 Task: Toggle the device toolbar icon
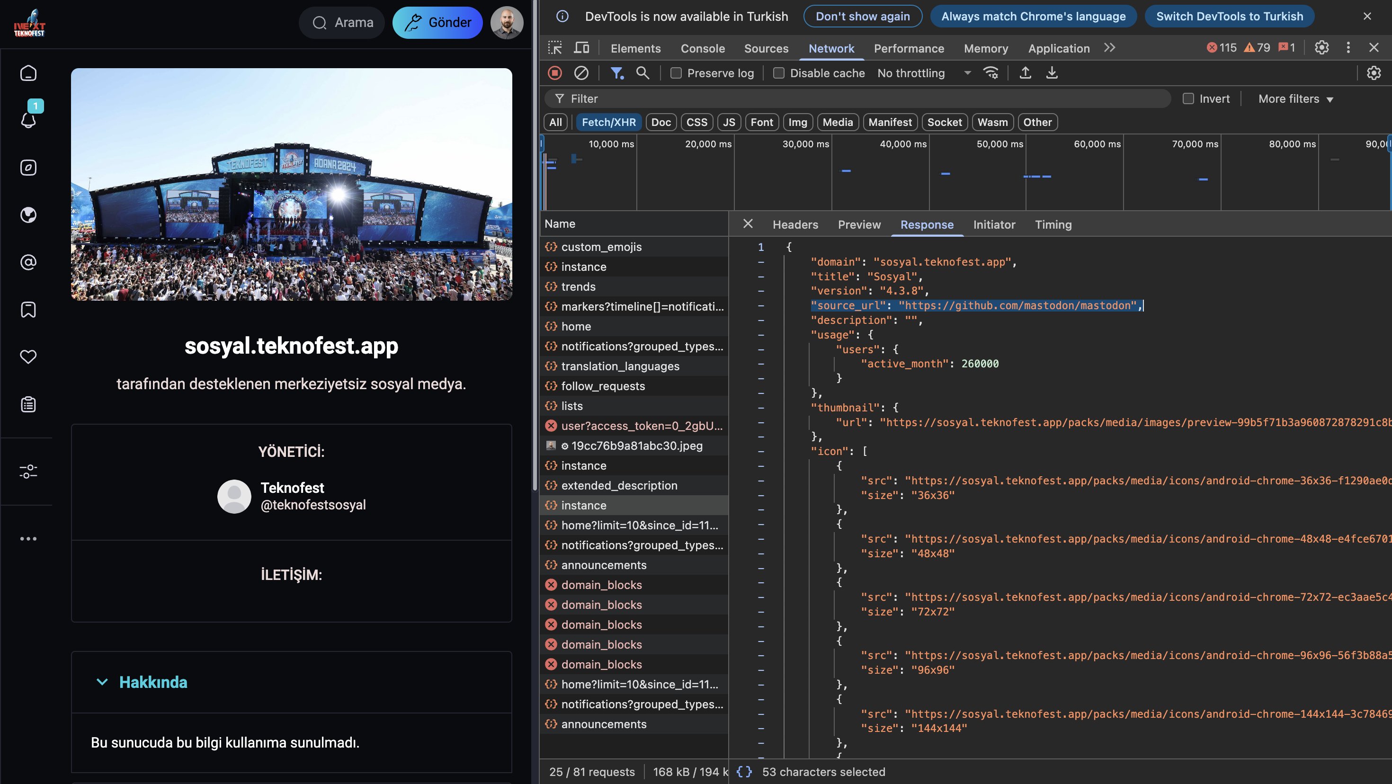coord(581,48)
